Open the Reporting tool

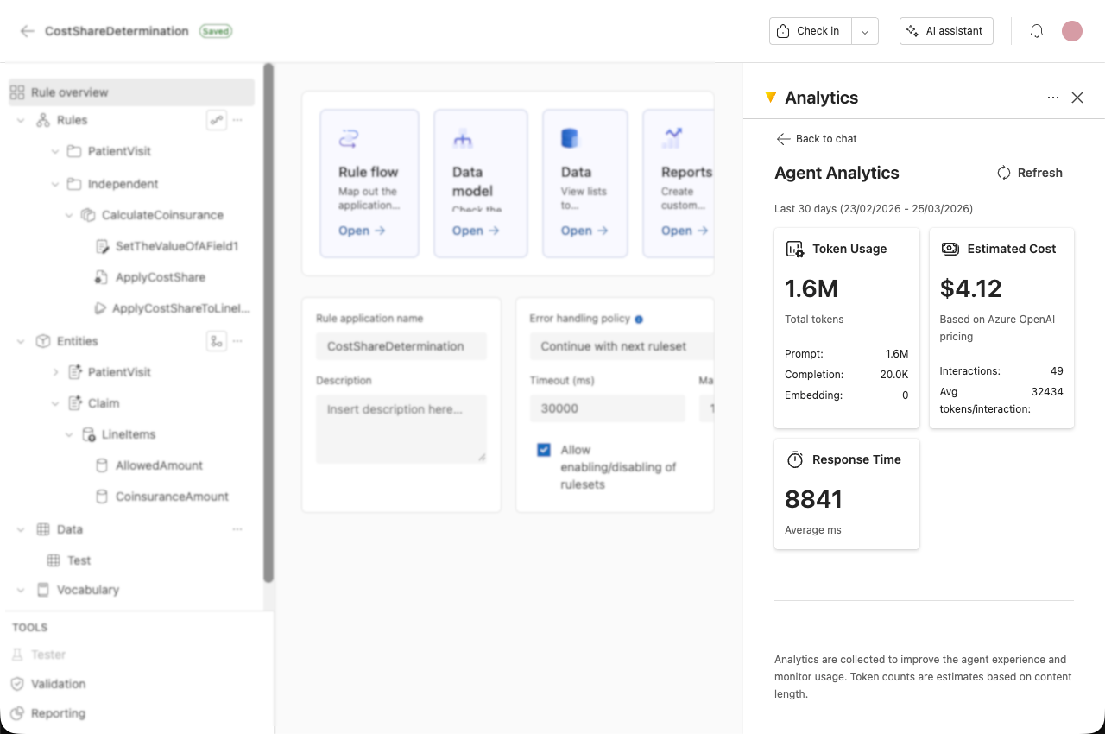click(x=57, y=713)
